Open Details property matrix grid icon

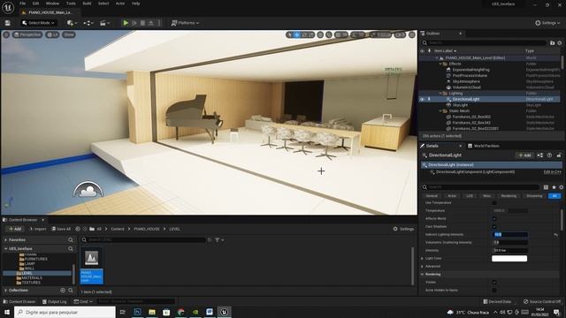[546, 187]
